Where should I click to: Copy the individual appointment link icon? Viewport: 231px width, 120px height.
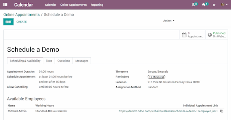point(222,111)
